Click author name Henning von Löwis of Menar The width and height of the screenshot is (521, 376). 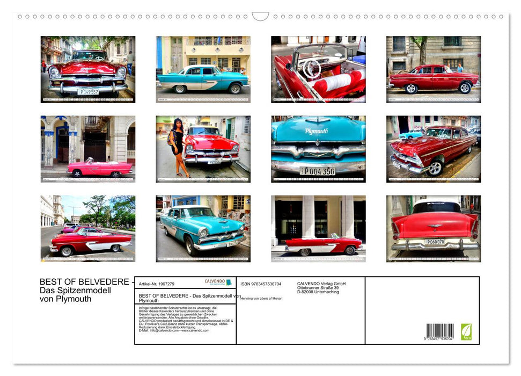pos(261,298)
